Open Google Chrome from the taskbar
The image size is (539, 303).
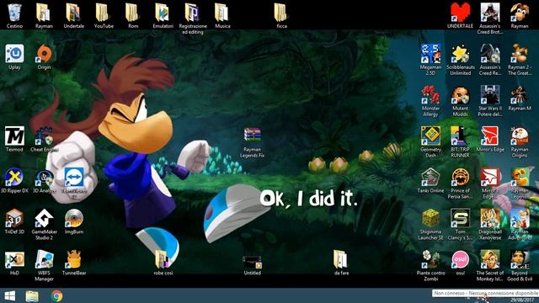click(56, 295)
